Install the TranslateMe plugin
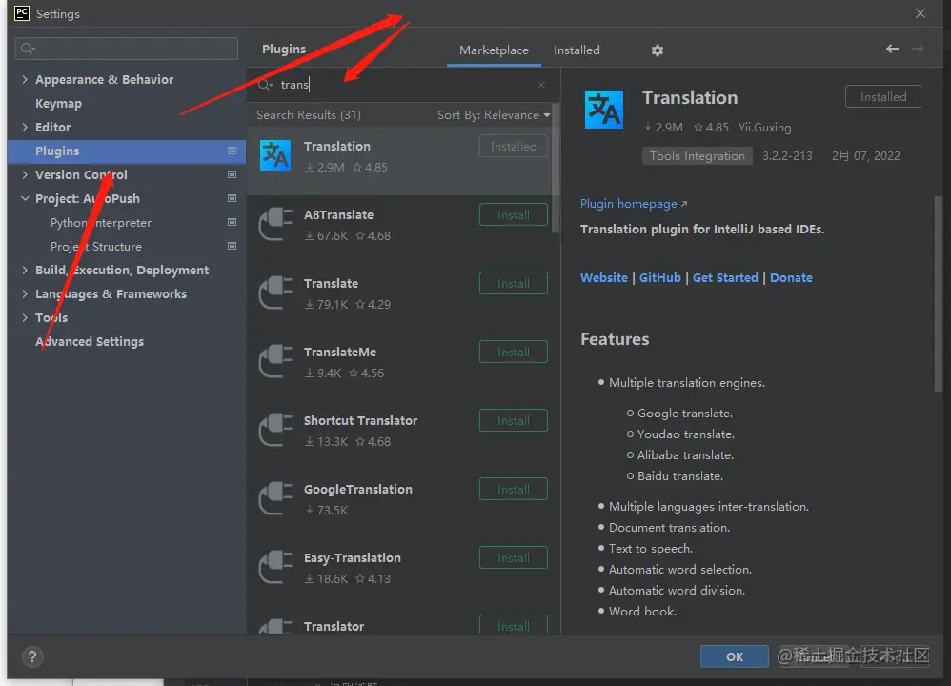This screenshot has height=686, width=951. (x=513, y=352)
